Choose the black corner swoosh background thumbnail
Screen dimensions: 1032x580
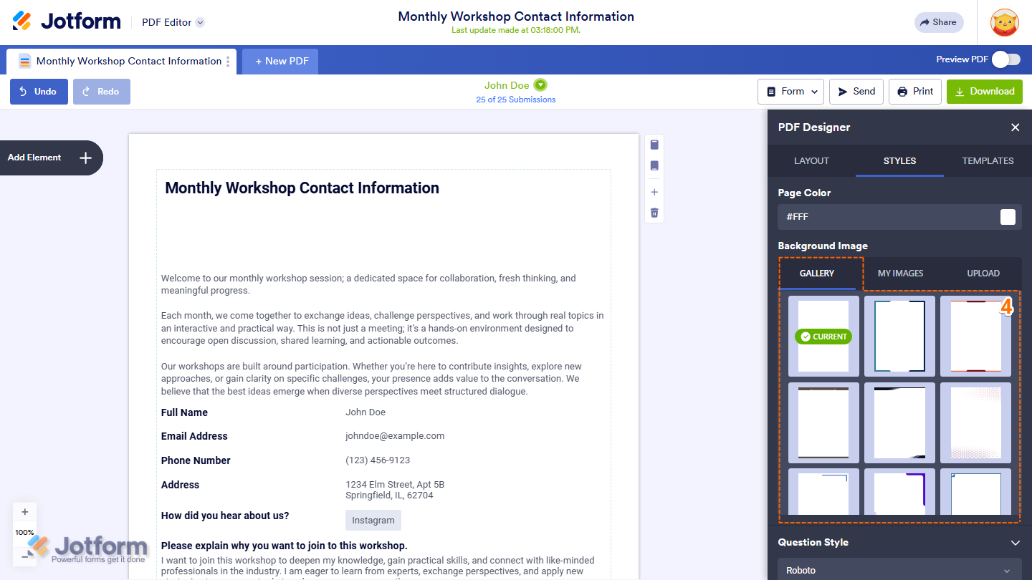tap(899, 422)
